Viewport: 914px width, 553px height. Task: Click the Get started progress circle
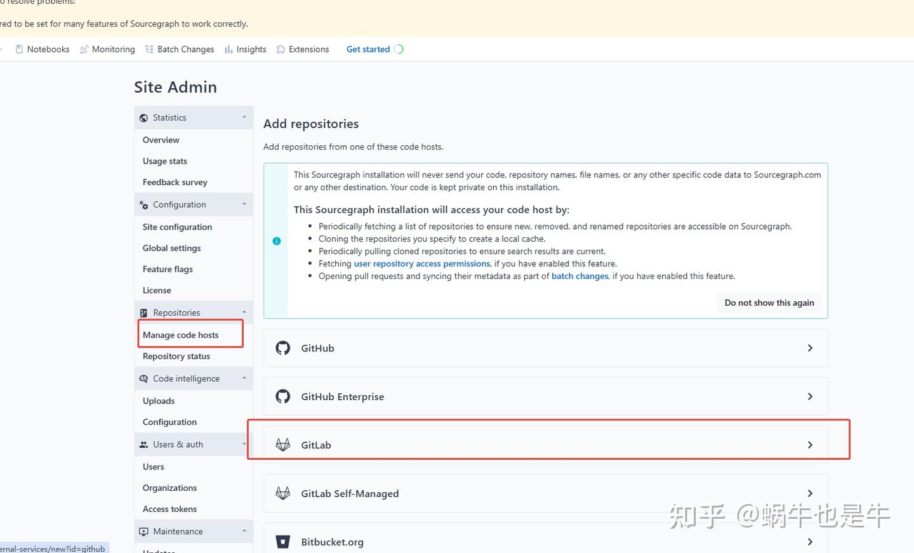[399, 49]
